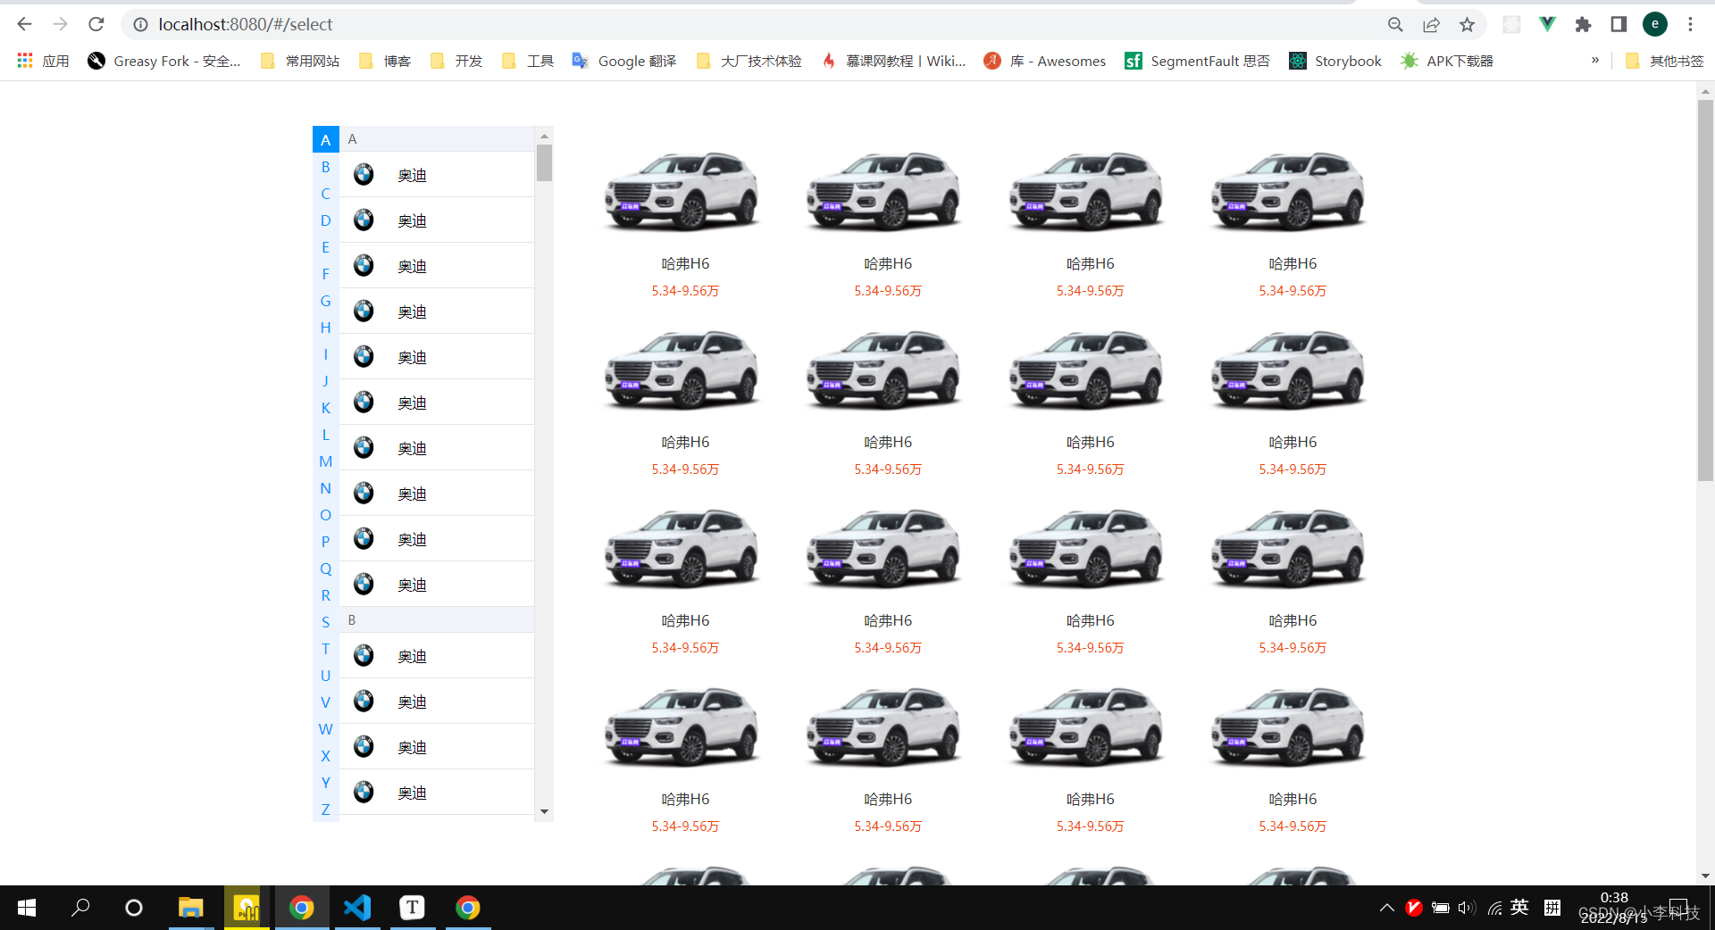Show hidden tray icons chevron
This screenshot has width=1715, height=930.
pos(1386,908)
